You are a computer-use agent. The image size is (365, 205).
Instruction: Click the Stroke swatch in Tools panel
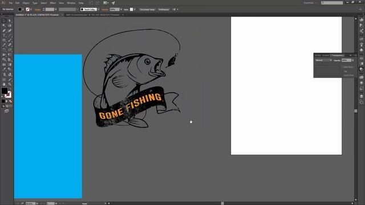tap(9, 95)
